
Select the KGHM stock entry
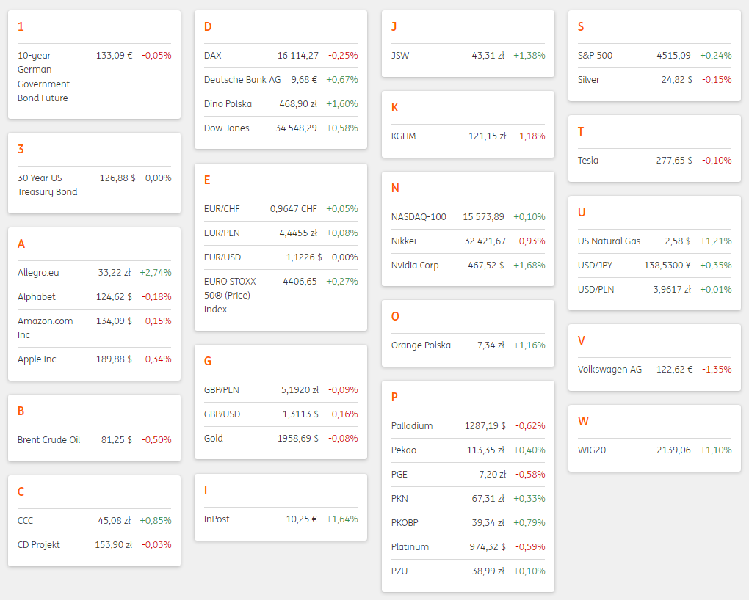(x=404, y=136)
